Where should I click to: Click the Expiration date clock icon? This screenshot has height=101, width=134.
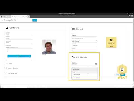pos(73,57)
